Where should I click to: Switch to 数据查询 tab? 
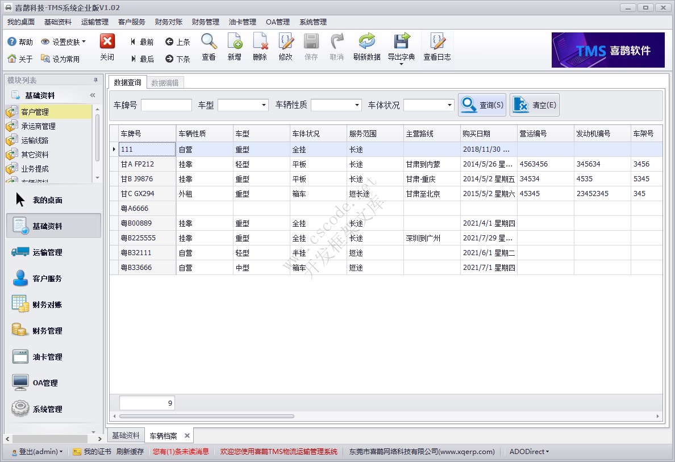tap(127, 82)
